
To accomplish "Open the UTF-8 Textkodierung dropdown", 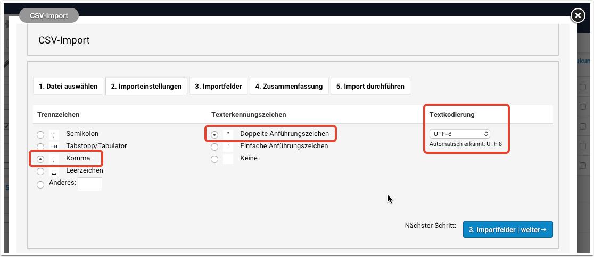I will point(459,134).
